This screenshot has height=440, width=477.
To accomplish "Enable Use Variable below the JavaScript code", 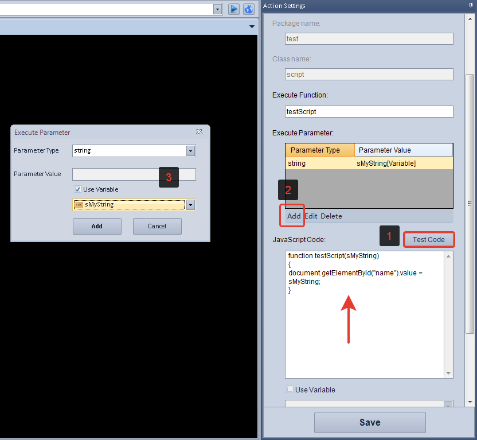I will click(290, 390).
